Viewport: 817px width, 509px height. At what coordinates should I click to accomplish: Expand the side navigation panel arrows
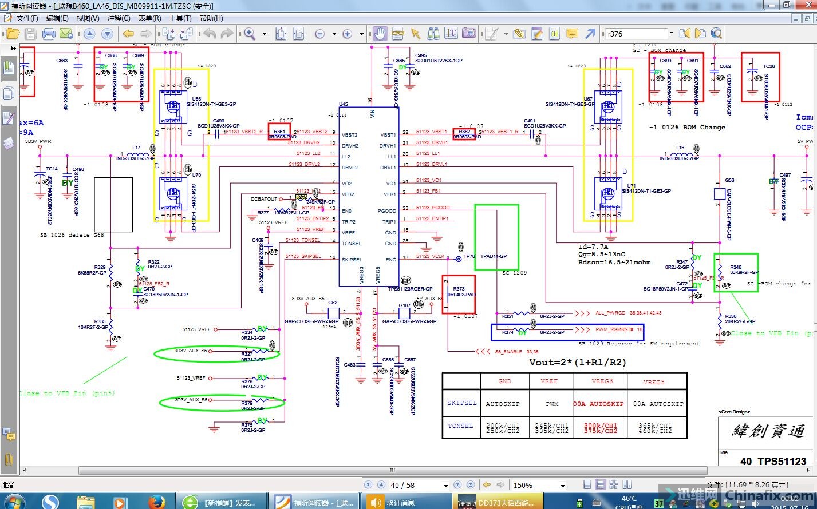coord(13,49)
